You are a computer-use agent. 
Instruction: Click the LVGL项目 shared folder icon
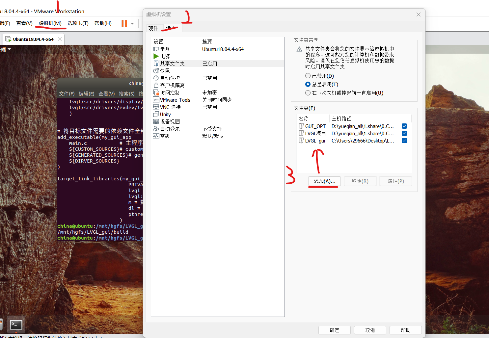click(x=301, y=133)
